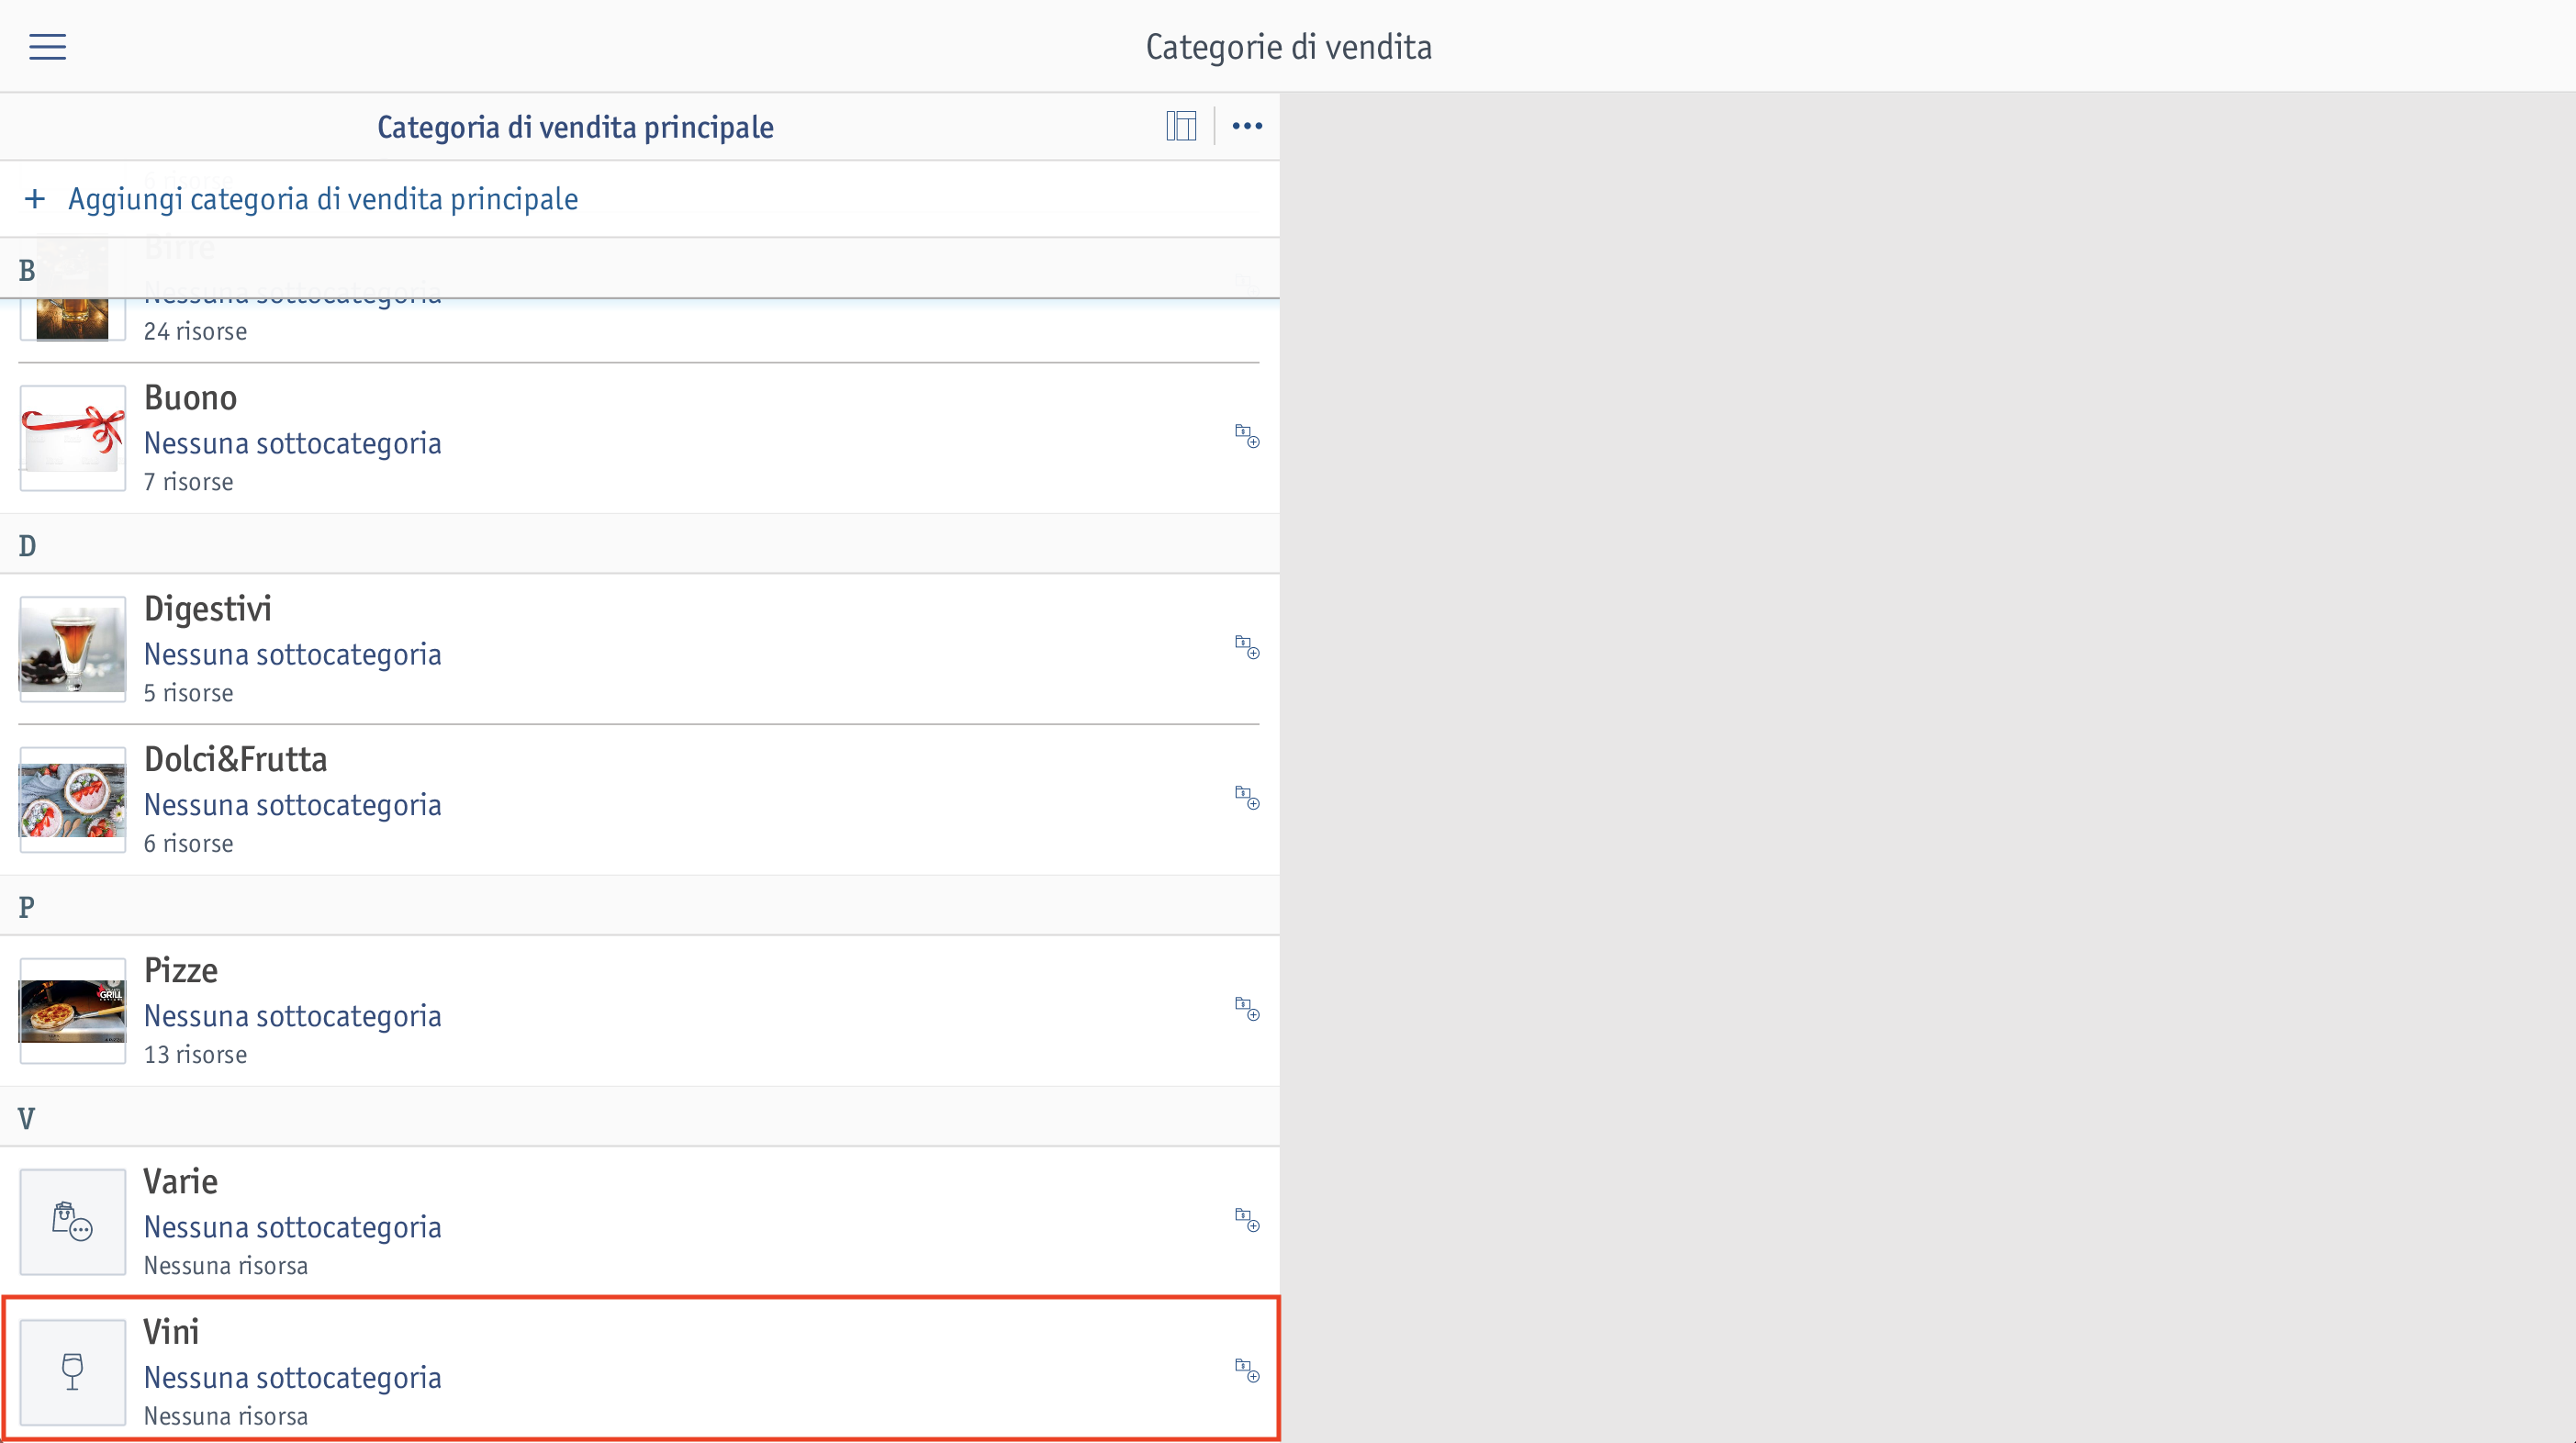Screen dimensions: 2576x1443
Task: Add subcategory icon for Pizze
Action: pyautogui.click(x=1247, y=1009)
